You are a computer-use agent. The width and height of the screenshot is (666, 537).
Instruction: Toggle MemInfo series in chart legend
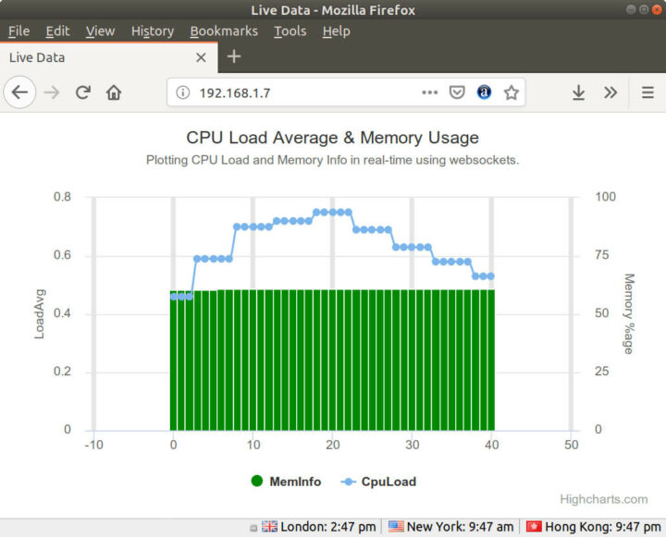coord(286,482)
